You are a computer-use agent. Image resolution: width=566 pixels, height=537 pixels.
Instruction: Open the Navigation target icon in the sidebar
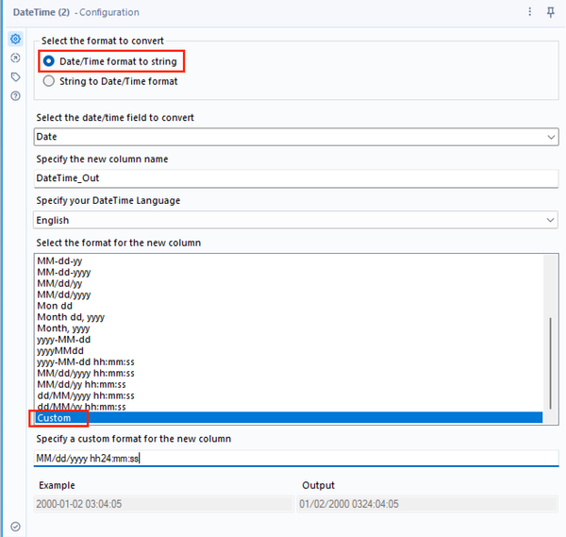(15, 58)
